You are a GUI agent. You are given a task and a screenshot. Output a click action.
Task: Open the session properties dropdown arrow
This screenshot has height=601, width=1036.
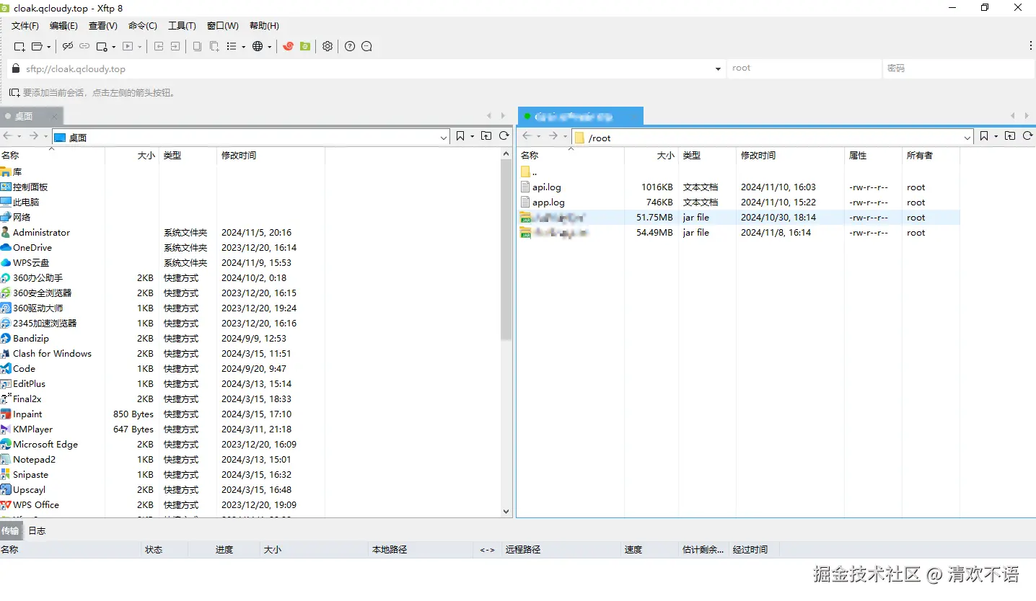click(x=113, y=47)
